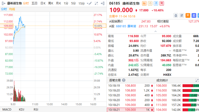The width and height of the screenshot is (199, 112).
Task: Click the large 109.000 last price
Action: pyautogui.click(x=121, y=10)
